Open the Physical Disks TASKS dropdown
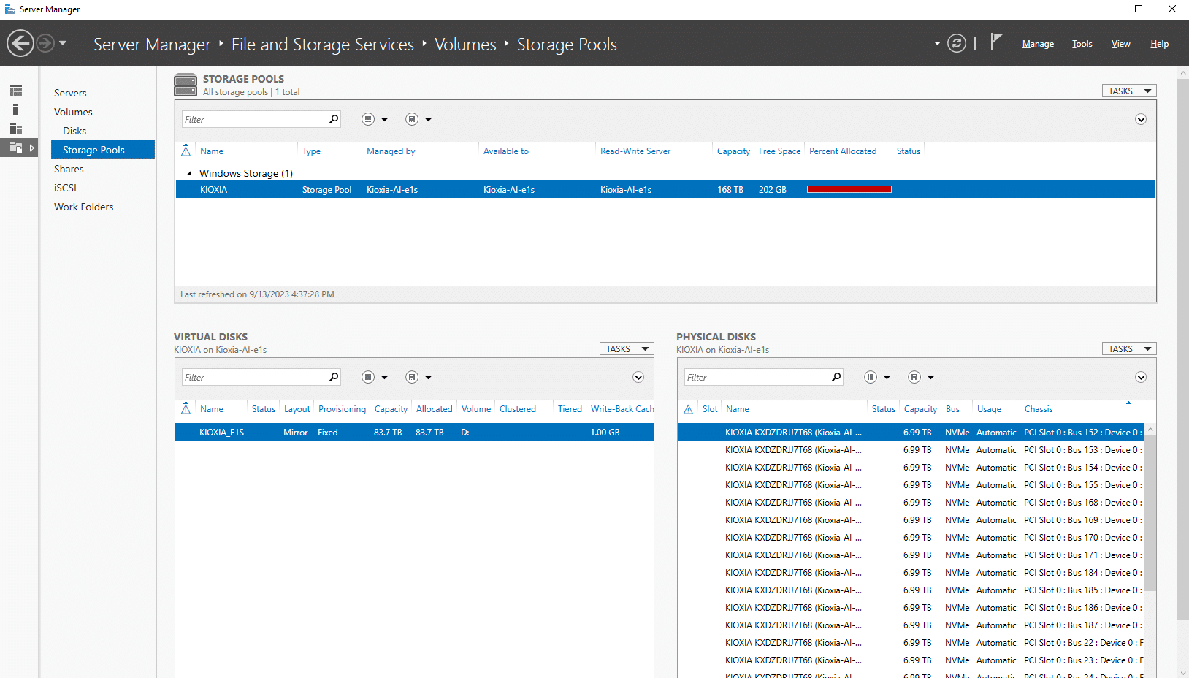 1129,349
